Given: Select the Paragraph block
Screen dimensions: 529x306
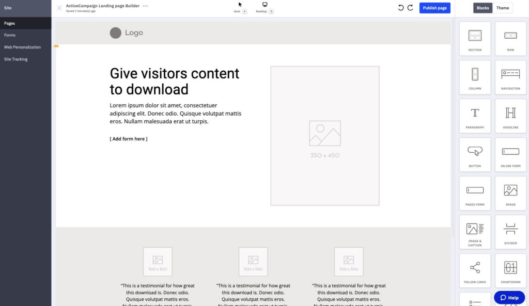Looking at the screenshot, I should [x=475, y=116].
